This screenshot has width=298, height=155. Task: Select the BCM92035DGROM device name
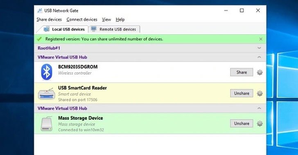point(78,67)
